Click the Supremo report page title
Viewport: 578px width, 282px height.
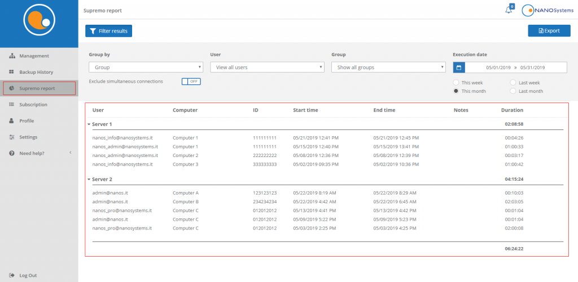(x=103, y=11)
